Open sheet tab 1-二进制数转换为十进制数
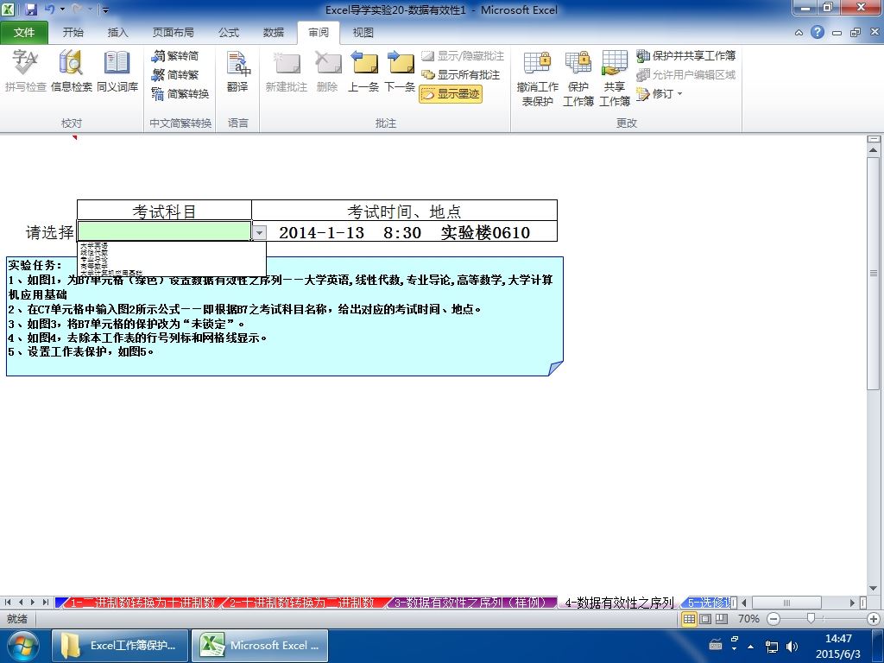Viewport: 884px width, 663px height. (x=141, y=602)
